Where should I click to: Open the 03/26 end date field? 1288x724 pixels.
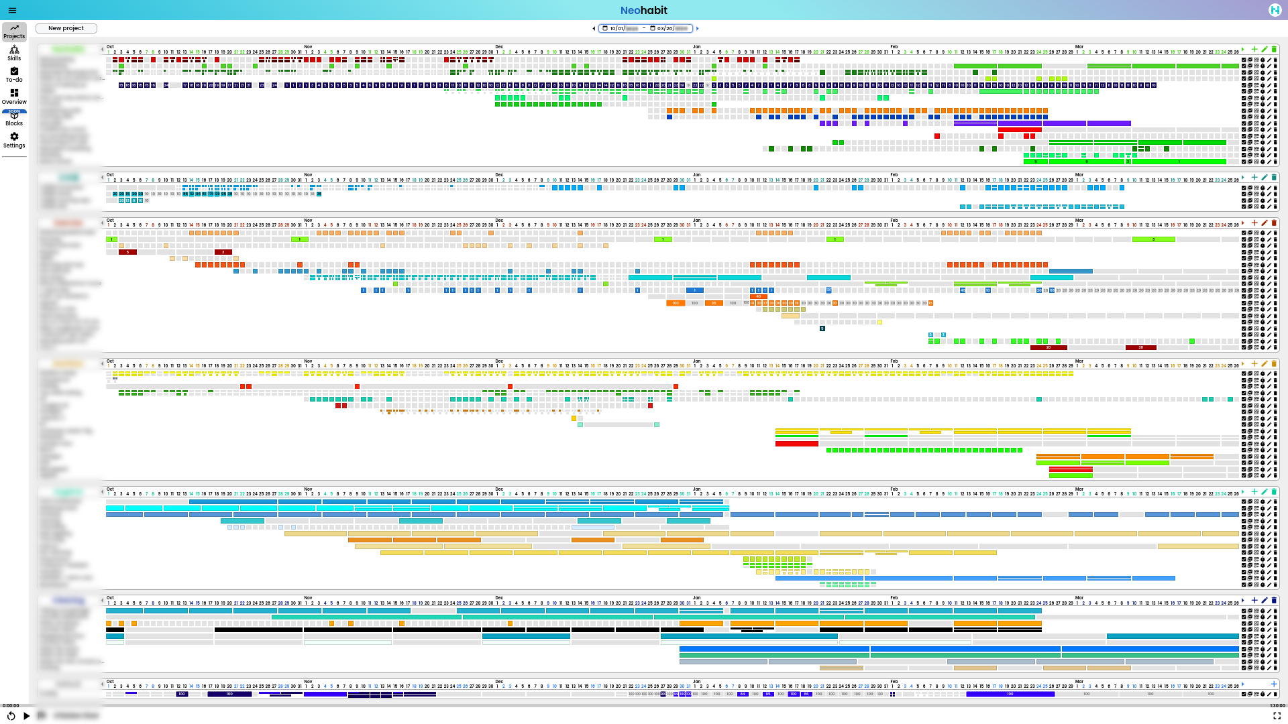tap(669, 29)
